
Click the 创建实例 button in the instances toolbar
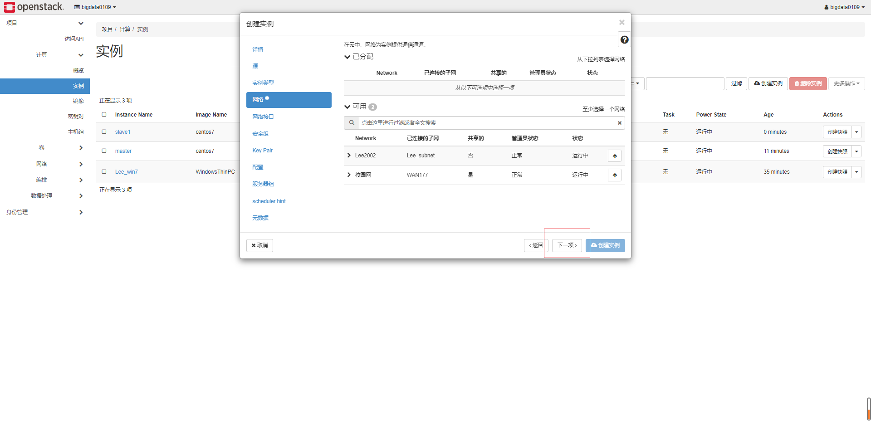point(768,83)
